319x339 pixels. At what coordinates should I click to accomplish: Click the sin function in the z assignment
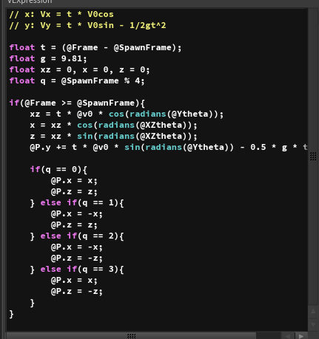point(84,136)
